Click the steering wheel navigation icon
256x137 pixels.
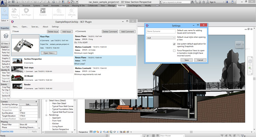pyautogui.click(x=250, y=61)
